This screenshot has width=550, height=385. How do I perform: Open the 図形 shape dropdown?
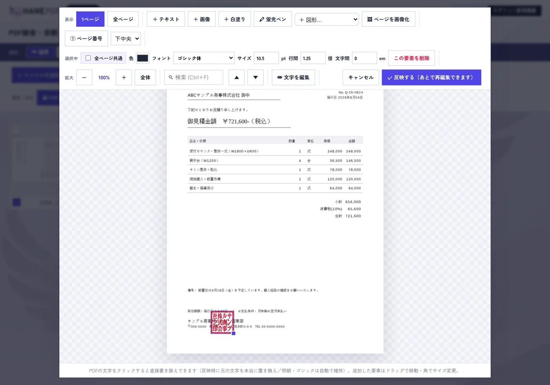point(327,20)
